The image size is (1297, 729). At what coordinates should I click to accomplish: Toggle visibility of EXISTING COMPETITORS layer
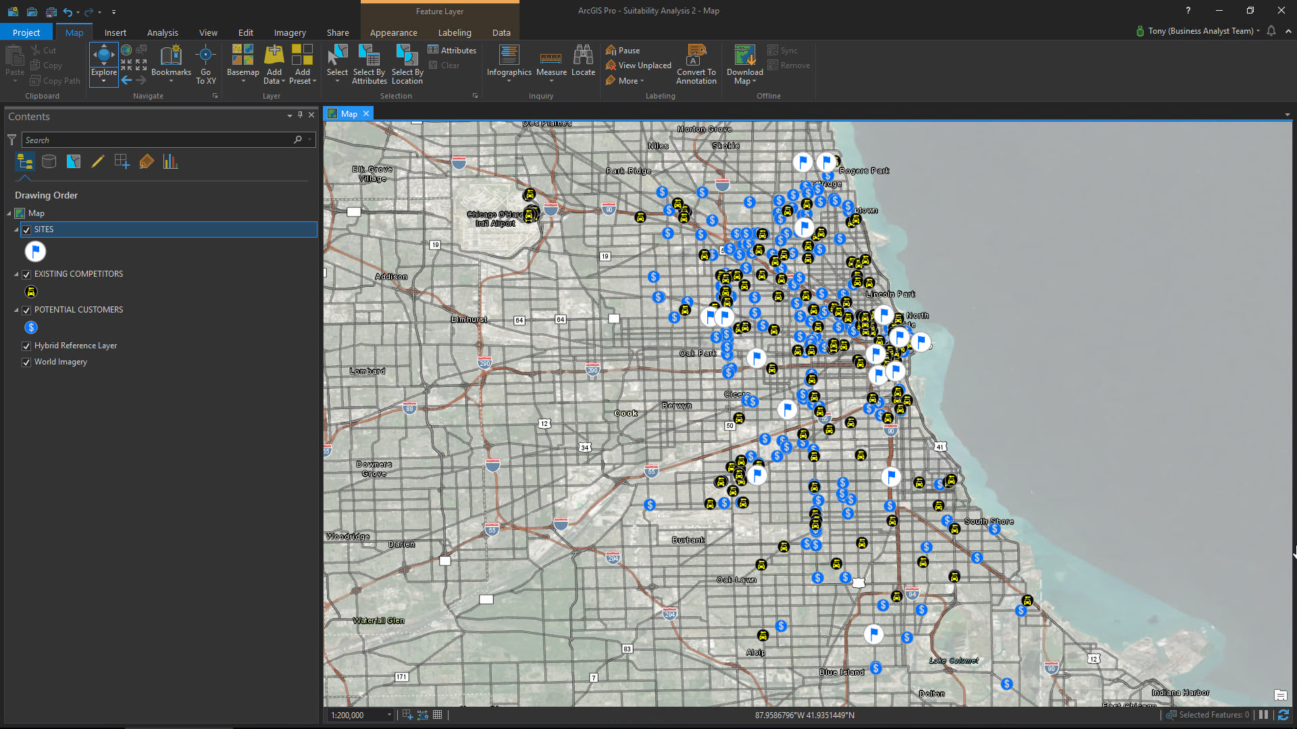click(x=26, y=275)
